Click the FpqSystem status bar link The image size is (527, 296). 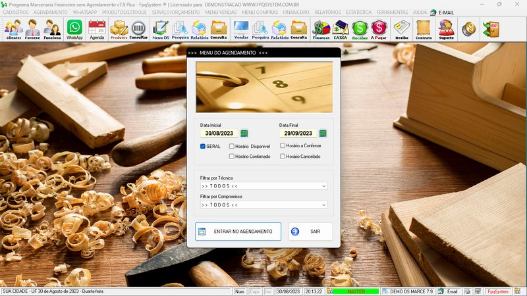click(498, 291)
